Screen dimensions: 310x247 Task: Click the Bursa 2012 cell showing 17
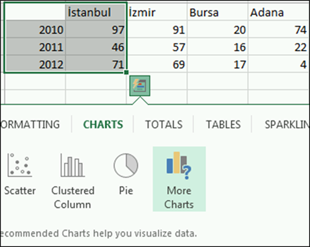pos(217,64)
